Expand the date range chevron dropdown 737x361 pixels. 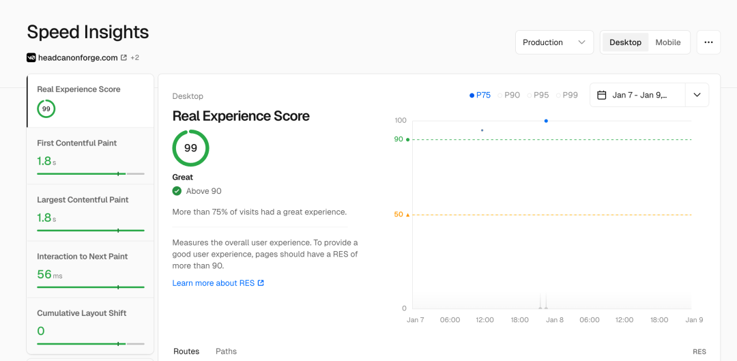tap(697, 95)
